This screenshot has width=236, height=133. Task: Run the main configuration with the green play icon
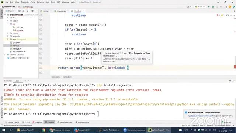(x=209, y=7)
